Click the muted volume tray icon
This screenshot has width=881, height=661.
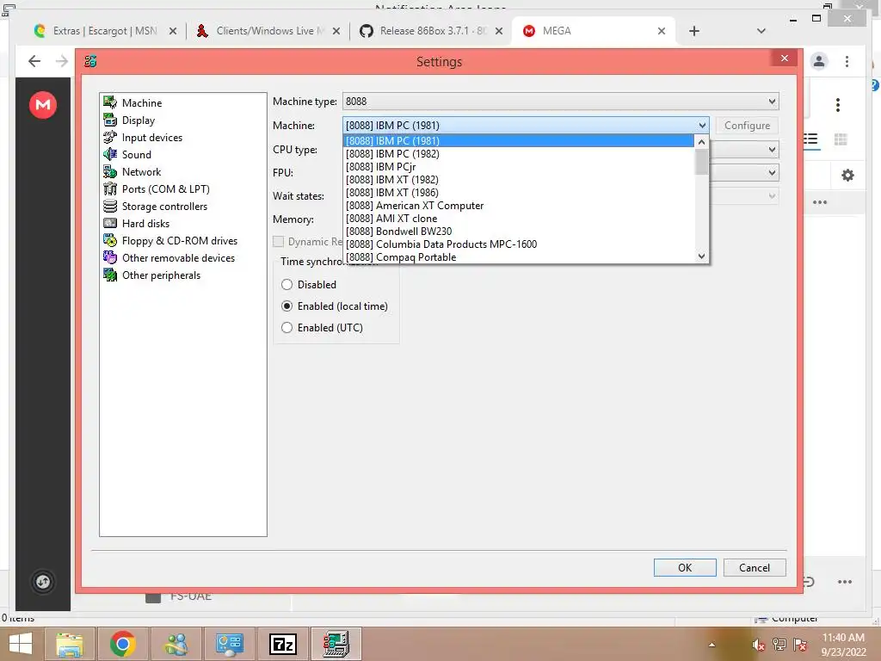click(759, 645)
